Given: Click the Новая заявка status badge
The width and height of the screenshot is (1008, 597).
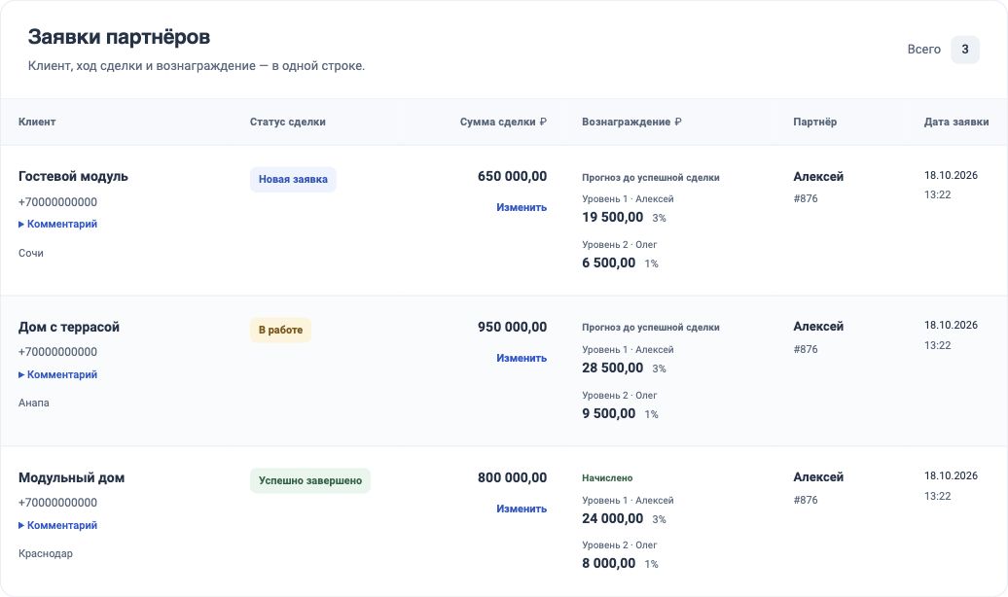Looking at the screenshot, I should (293, 179).
